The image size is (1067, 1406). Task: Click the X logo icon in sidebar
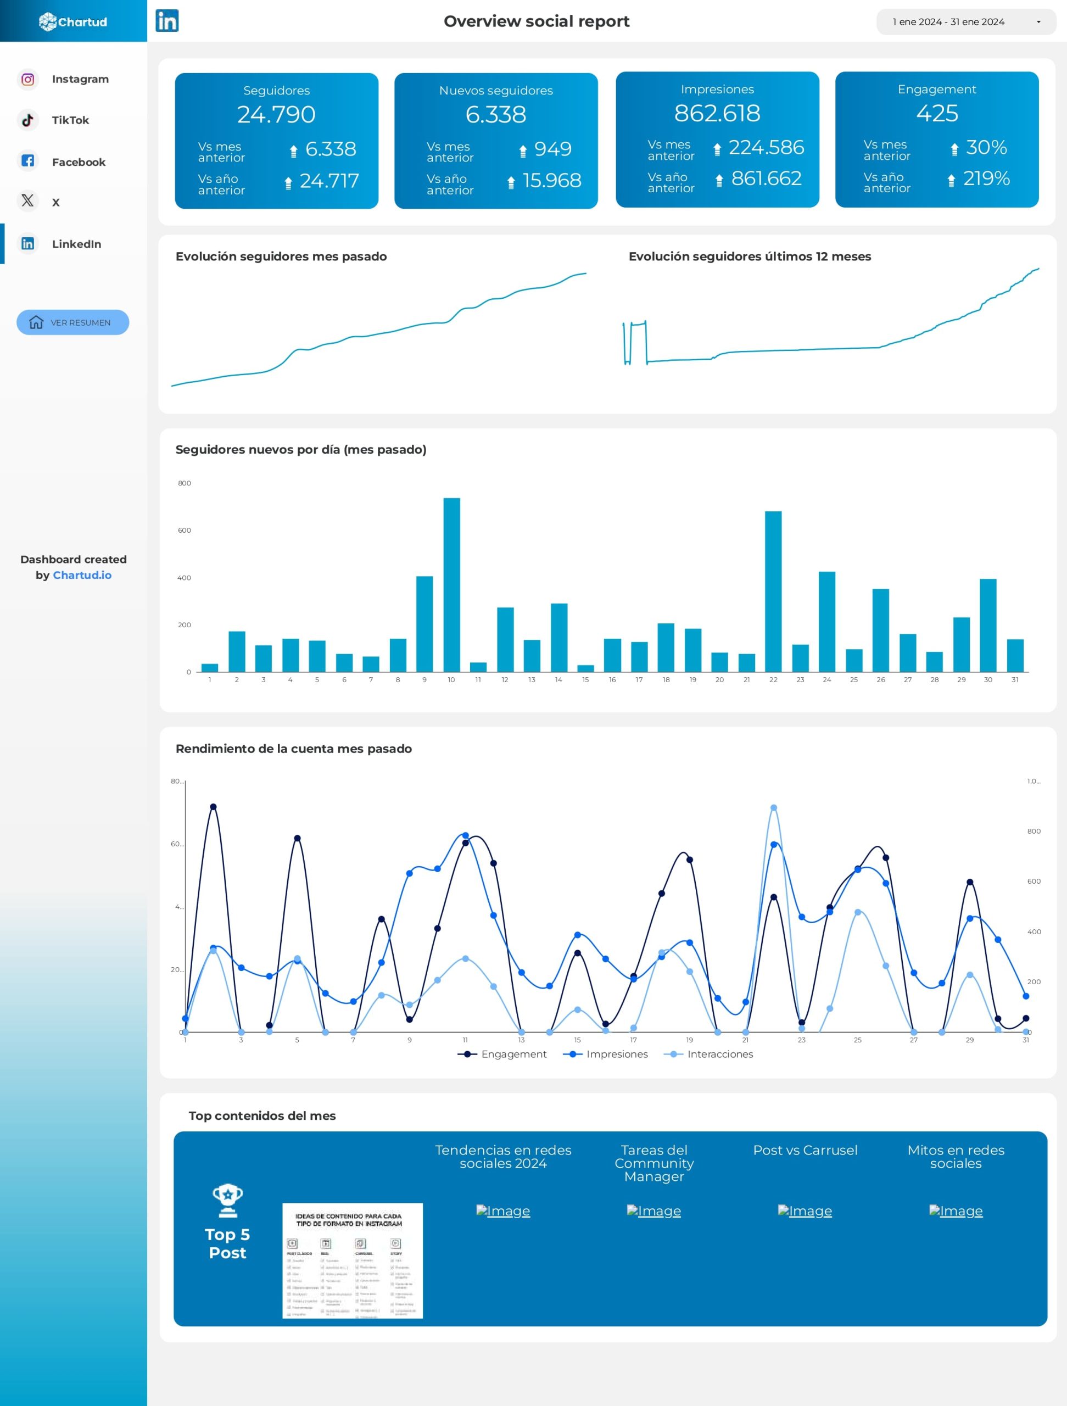[x=28, y=201]
